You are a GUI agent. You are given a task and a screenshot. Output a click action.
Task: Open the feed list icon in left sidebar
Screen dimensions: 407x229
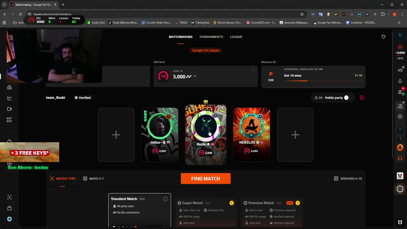[10, 120]
